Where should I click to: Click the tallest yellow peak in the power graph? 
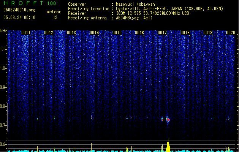click(x=168, y=145)
